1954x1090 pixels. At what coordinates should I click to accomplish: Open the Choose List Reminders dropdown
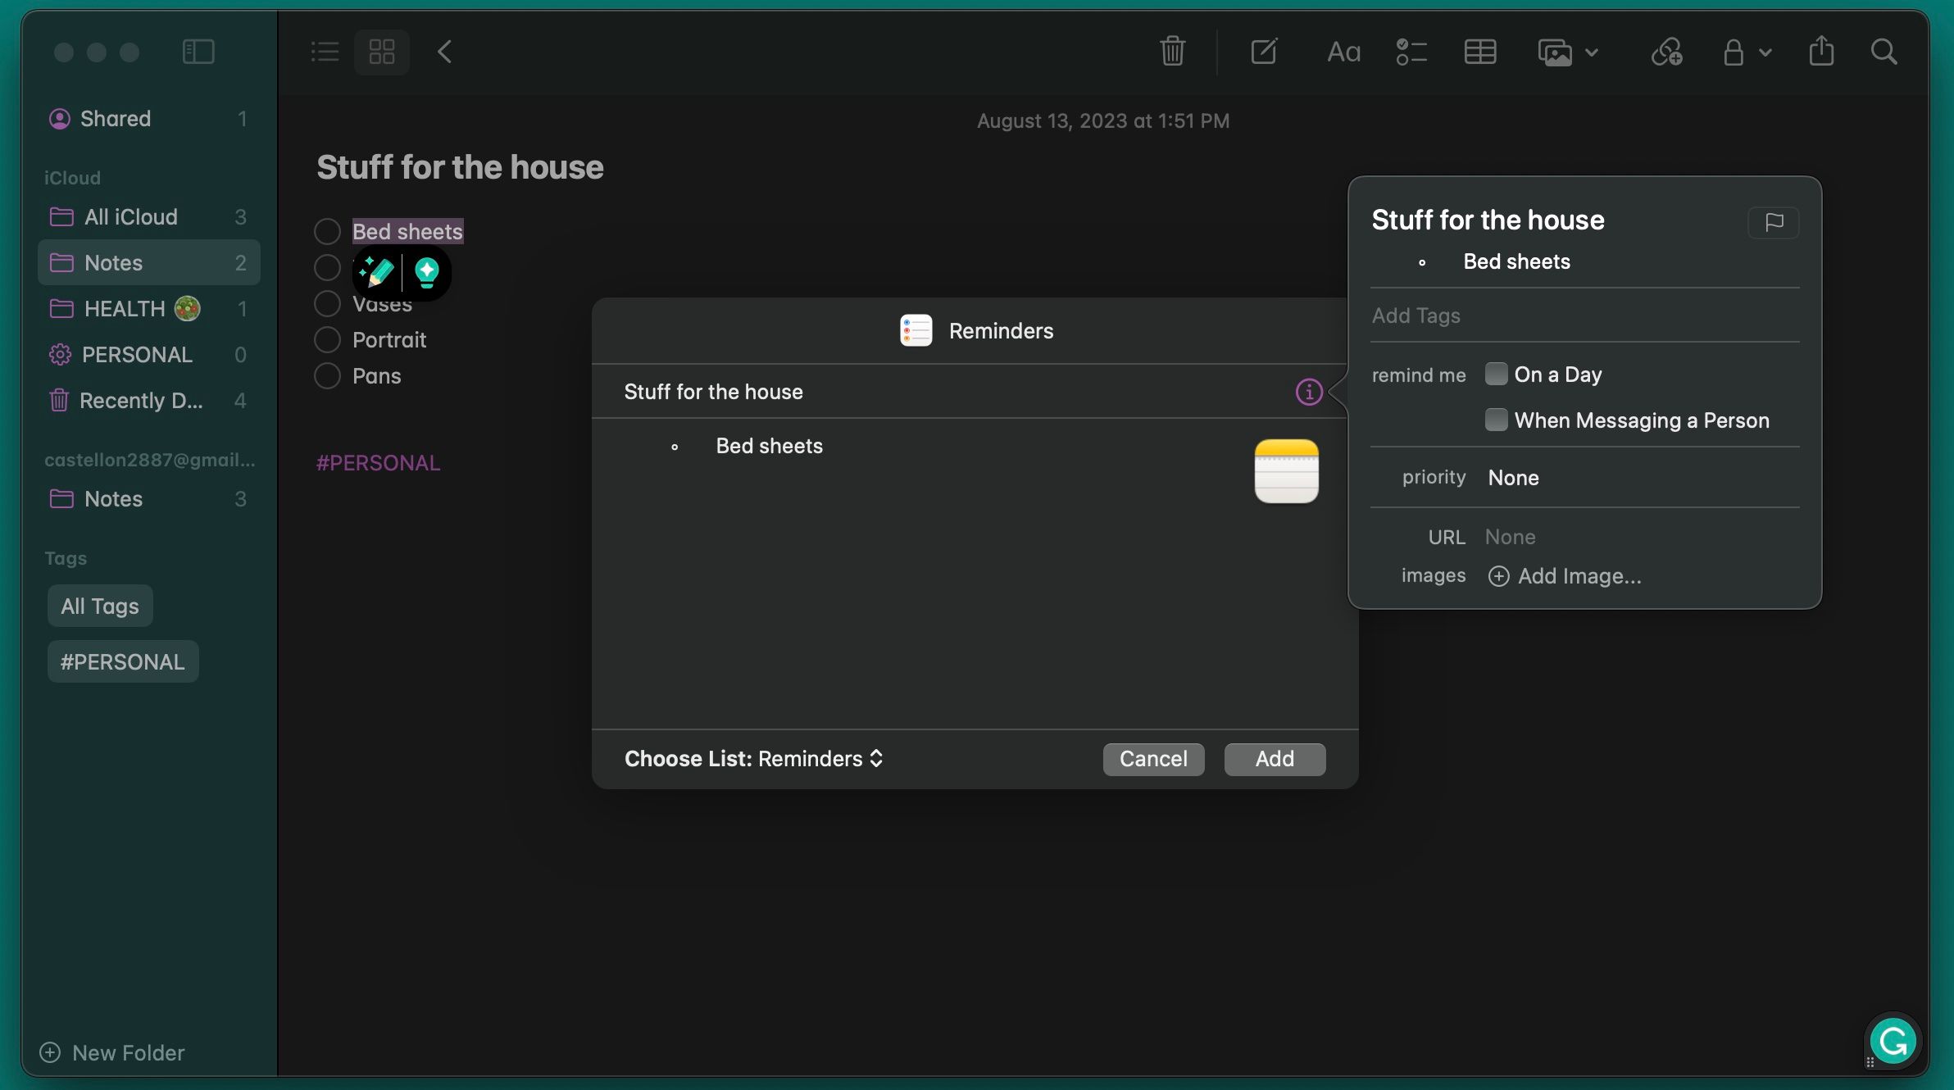tap(820, 759)
